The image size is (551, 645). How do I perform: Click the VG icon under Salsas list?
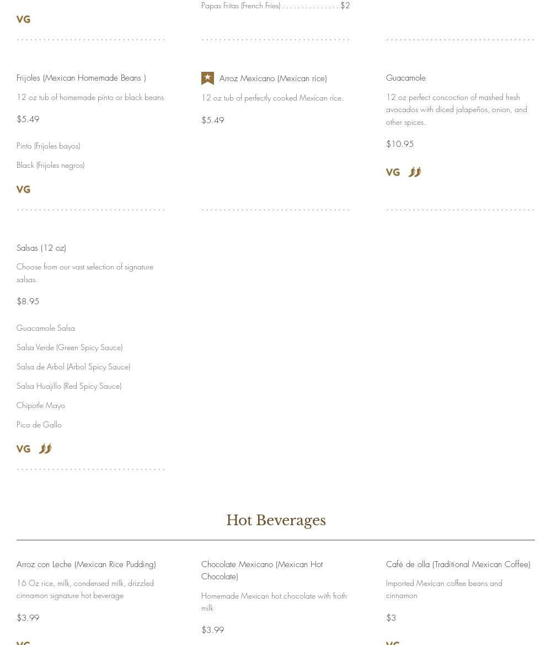tap(23, 450)
